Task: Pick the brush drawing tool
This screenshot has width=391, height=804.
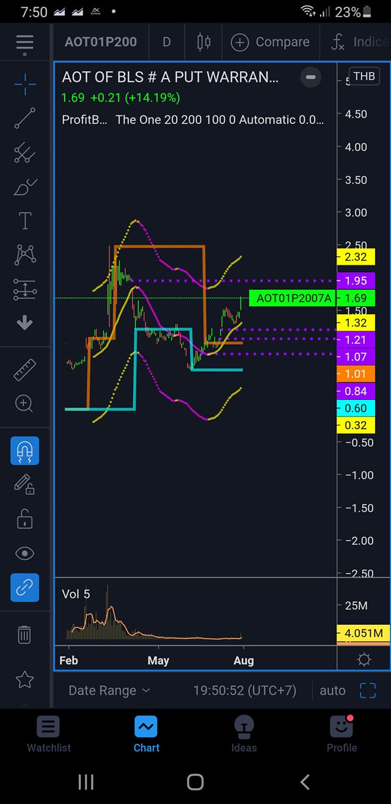Action: pyautogui.click(x=24, y=186)
